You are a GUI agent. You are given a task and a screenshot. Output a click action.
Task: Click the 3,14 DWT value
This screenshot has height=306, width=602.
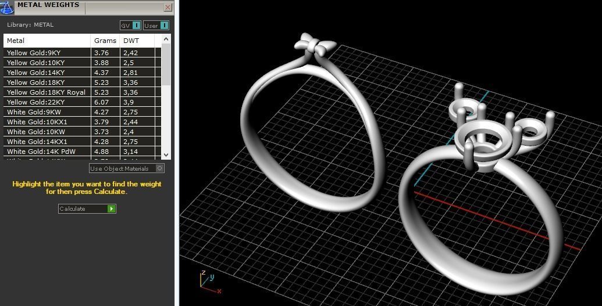130,152
